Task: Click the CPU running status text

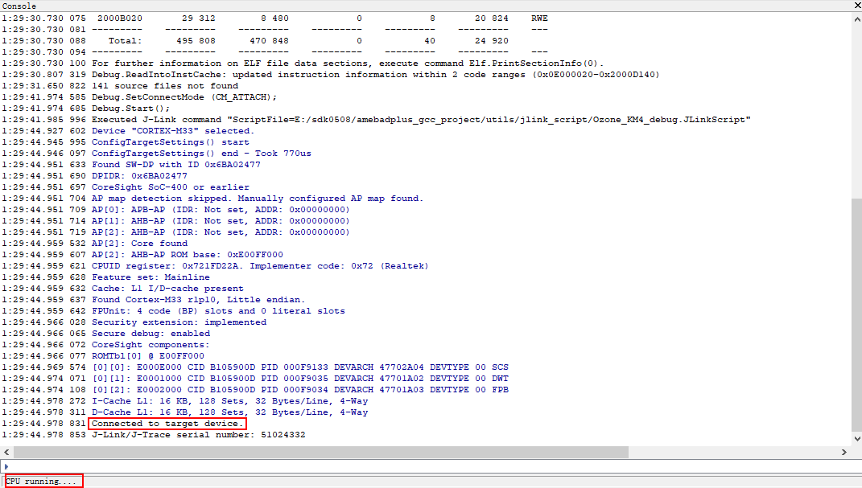Action: point(42,482)
